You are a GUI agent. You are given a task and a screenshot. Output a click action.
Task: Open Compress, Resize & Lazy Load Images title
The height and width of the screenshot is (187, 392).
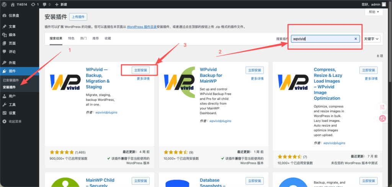[328, 84]
